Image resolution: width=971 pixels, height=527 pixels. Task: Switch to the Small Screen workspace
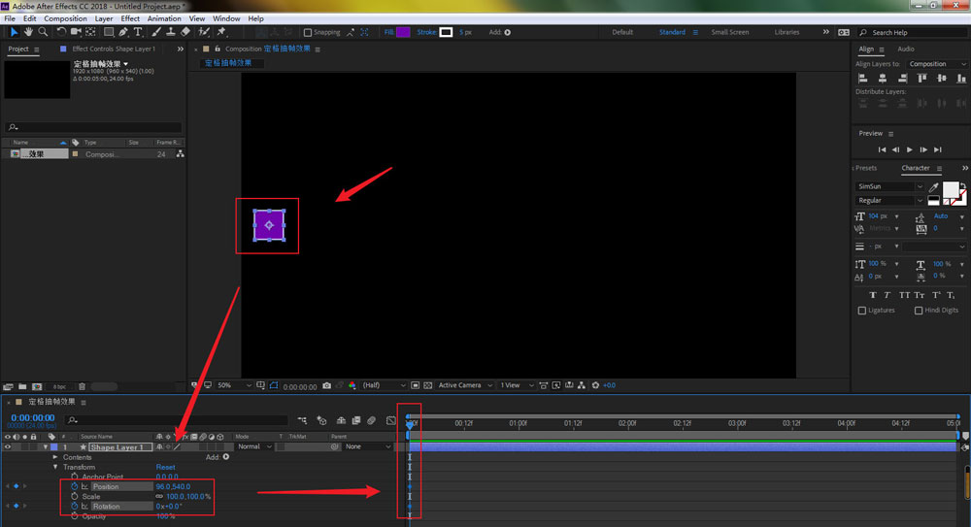point(729,32)
